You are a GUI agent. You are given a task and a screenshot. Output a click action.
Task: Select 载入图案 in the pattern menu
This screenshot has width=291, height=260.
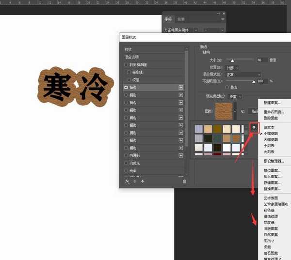[272, 177]
